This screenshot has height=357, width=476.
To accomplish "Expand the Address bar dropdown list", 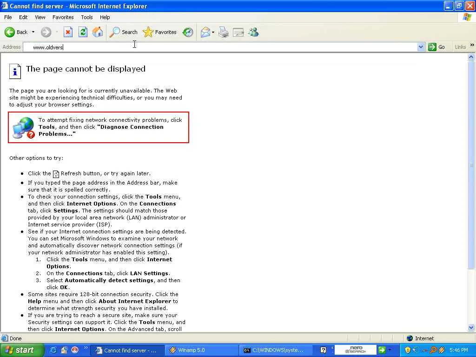I will click(x=421, y=47).
